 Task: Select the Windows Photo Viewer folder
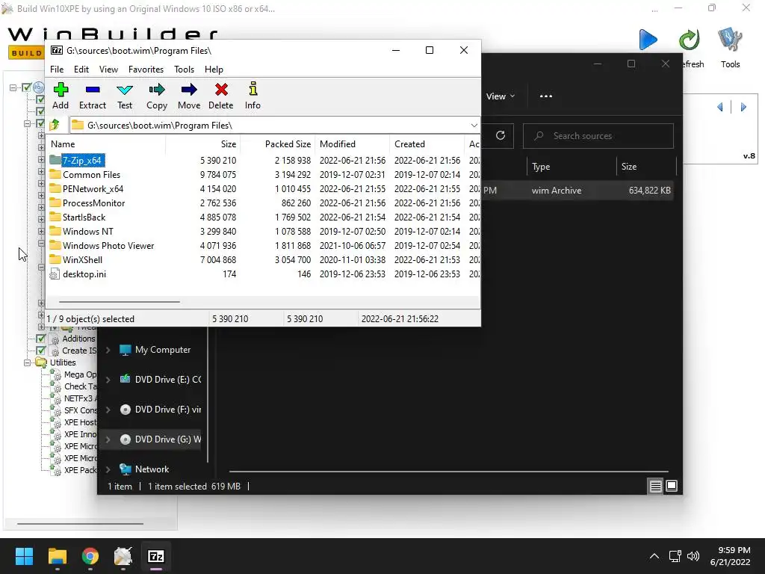108,245
